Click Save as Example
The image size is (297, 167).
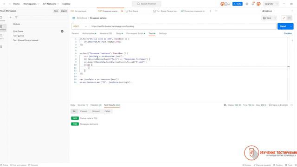tap(278, 105)
